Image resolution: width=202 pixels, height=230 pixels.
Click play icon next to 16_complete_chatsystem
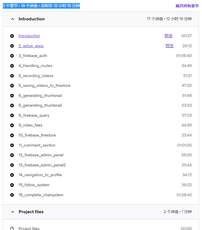[x=12, y=195]
